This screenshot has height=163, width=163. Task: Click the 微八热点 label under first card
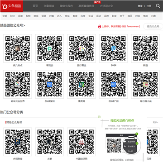[x=18, y=66]
